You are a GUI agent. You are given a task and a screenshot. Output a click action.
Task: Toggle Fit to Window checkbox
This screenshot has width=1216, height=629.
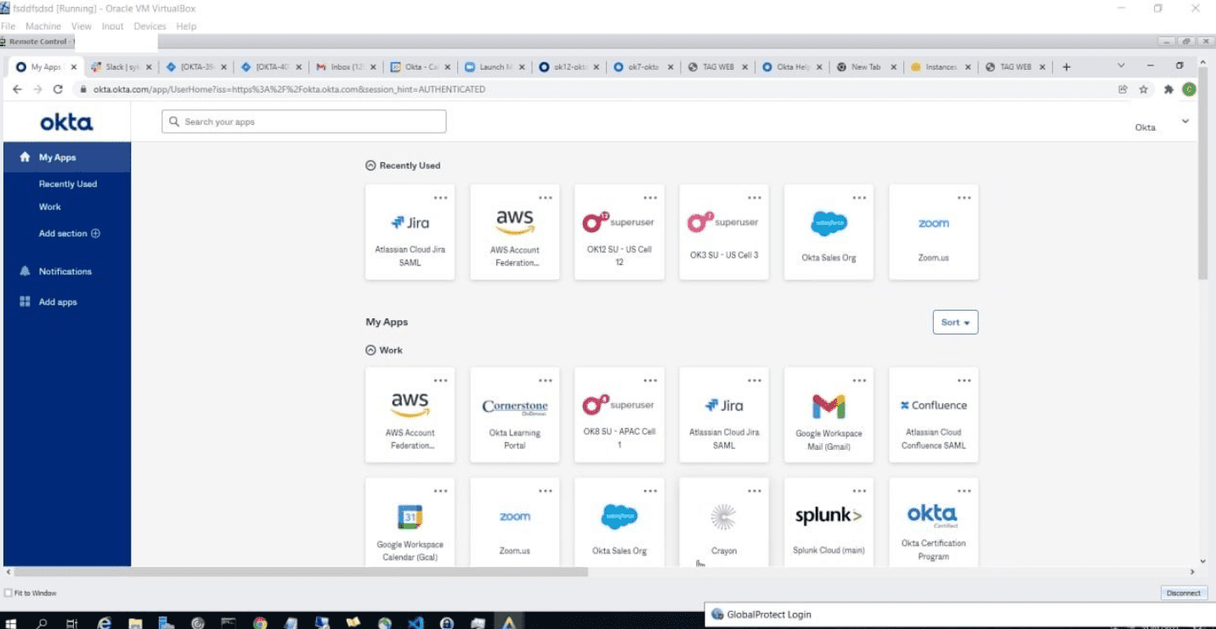coord(8,593)
